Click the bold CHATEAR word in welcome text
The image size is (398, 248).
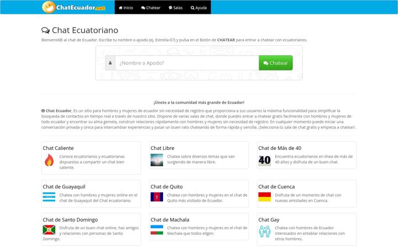click(x=226, y=40)
